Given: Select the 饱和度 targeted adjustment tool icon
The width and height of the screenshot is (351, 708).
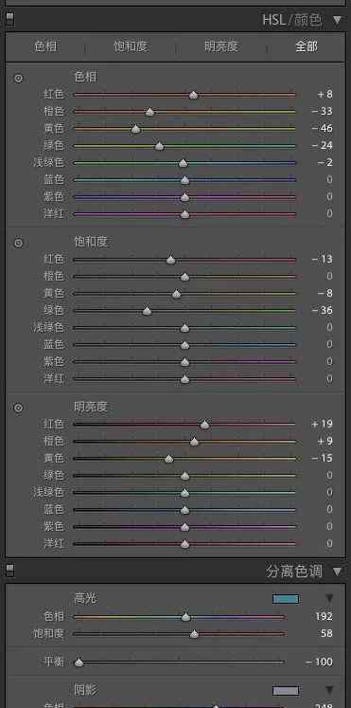Looking at the screenshot, I should click(x=19, y=243).
